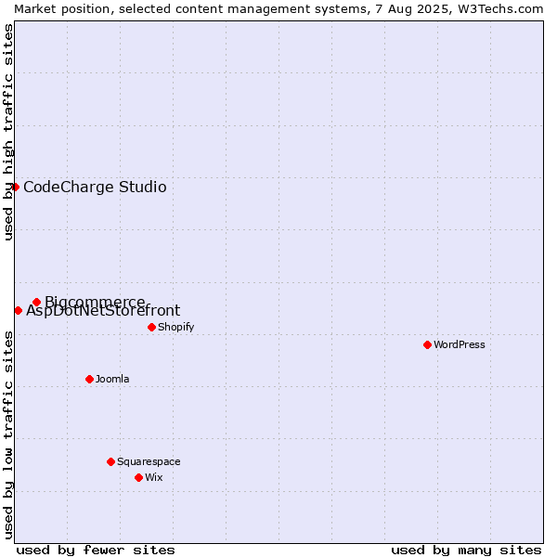Click the "used by low traffic sites" axis label
Image resolution: width=557 pixels, height=557 pixels.
pyautogui.click(x=8, y=435)
